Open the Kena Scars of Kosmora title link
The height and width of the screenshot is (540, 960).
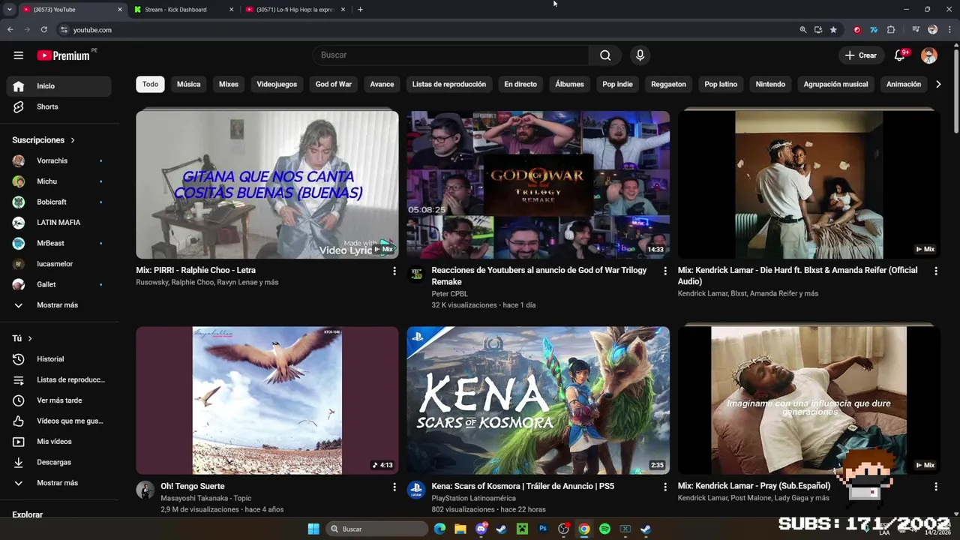(523, 486)
